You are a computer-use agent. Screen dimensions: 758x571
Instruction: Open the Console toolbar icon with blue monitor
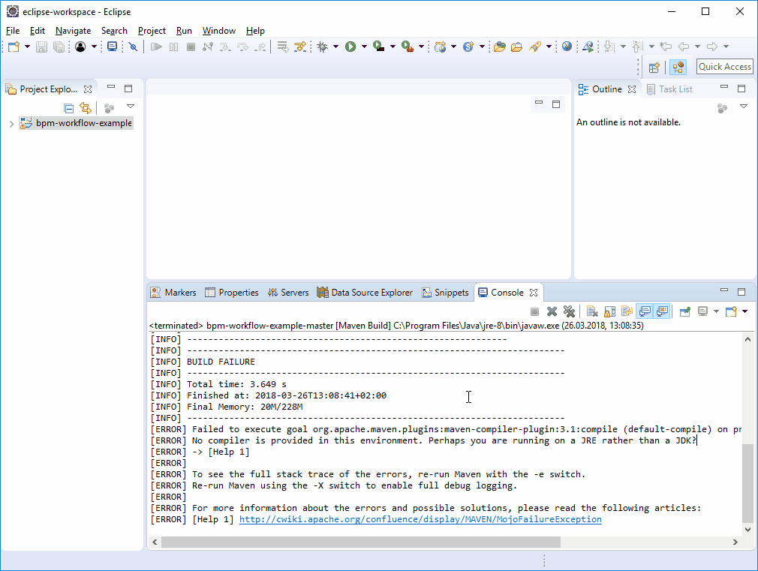click(112, 47)
